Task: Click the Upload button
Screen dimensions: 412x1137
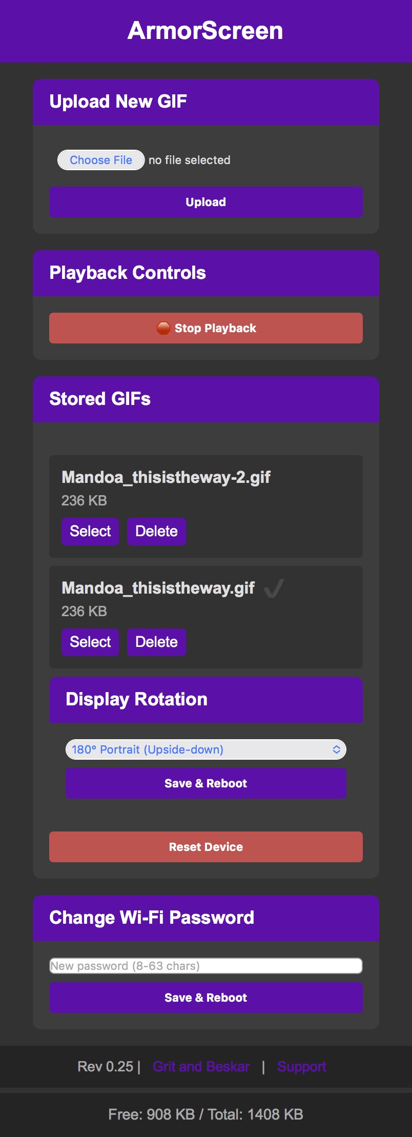Action: click(206, 202)
